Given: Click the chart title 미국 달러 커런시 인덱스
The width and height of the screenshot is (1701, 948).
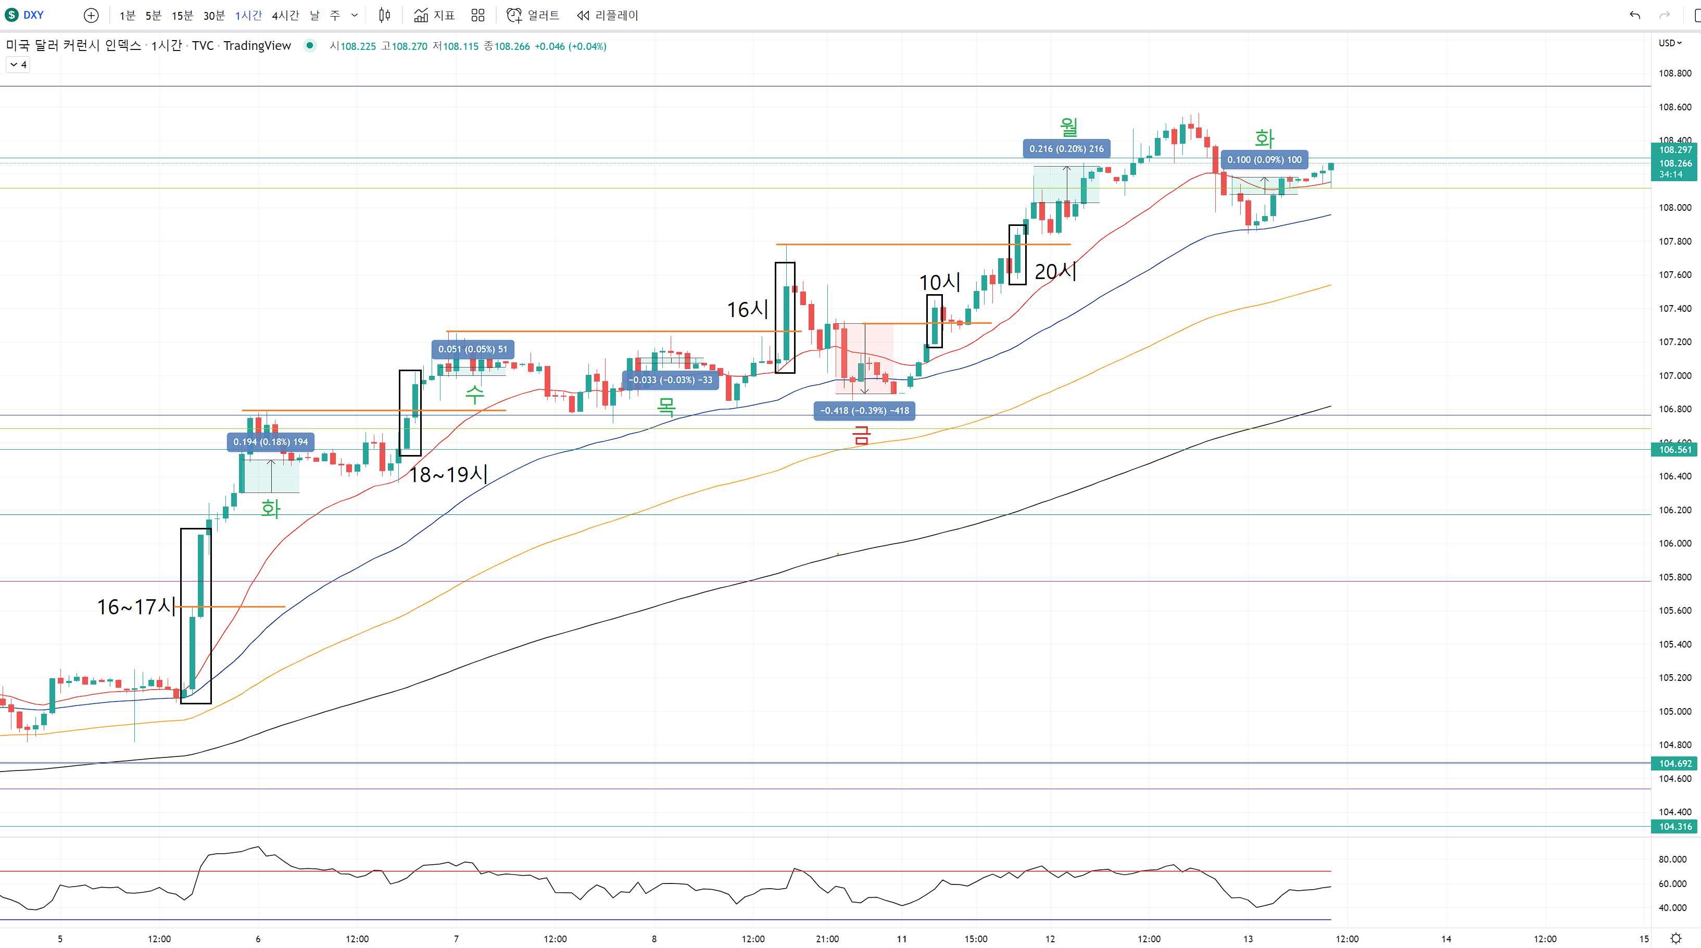Looking at the screenshot, I should coord(73,45).
